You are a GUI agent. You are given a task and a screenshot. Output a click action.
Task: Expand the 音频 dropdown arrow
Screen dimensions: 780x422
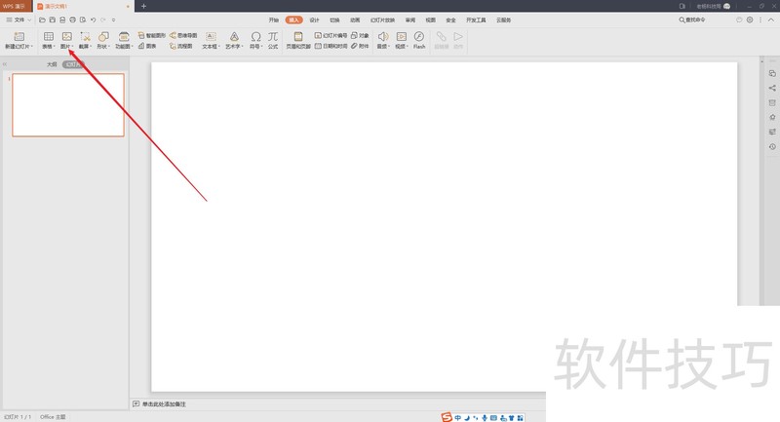(389, 47)
